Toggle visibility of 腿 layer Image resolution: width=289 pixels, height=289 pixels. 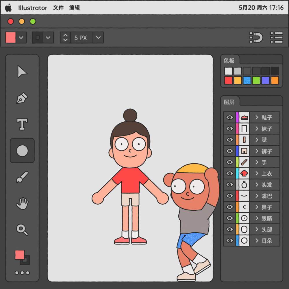[x=230, y=140]
